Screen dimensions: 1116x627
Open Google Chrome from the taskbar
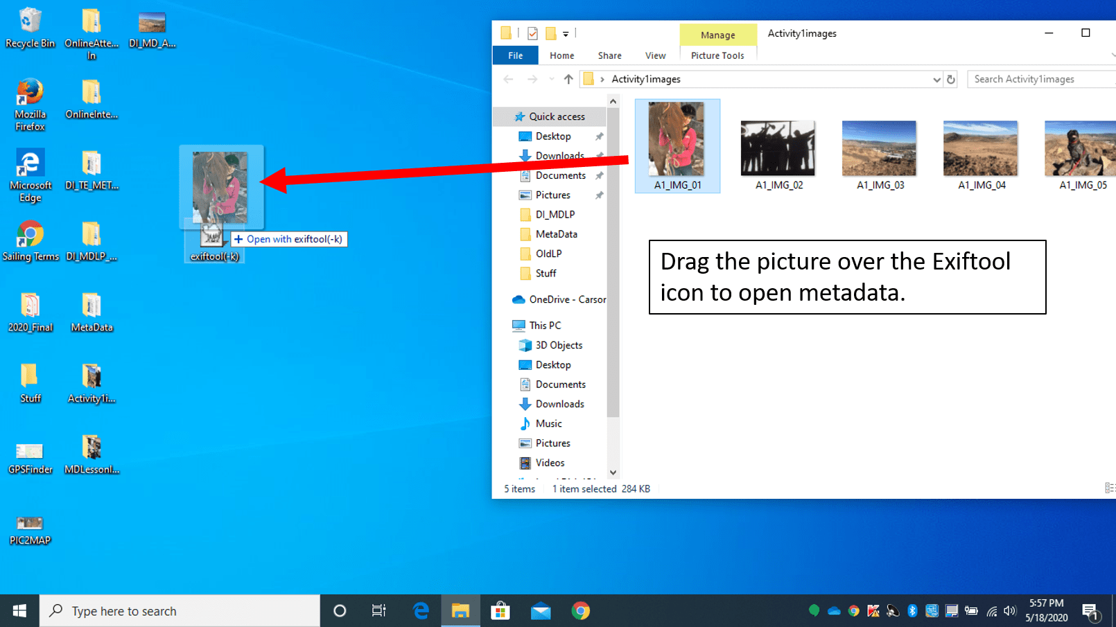pyautogui.click(x=581, y=611)
